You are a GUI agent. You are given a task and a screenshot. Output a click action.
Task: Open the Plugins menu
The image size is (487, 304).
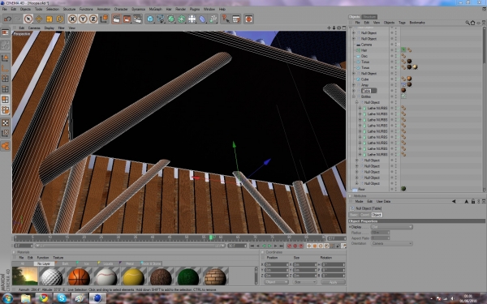[195, 9]
